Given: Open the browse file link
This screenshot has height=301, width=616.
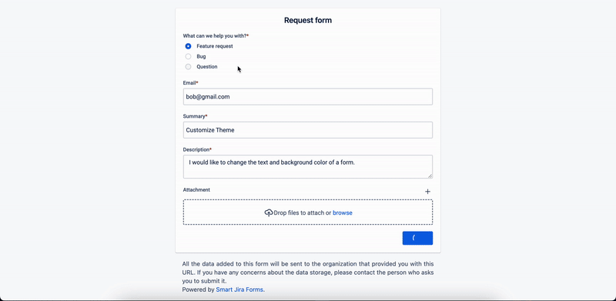Looking at the screenshot, I should pos(343,212).
